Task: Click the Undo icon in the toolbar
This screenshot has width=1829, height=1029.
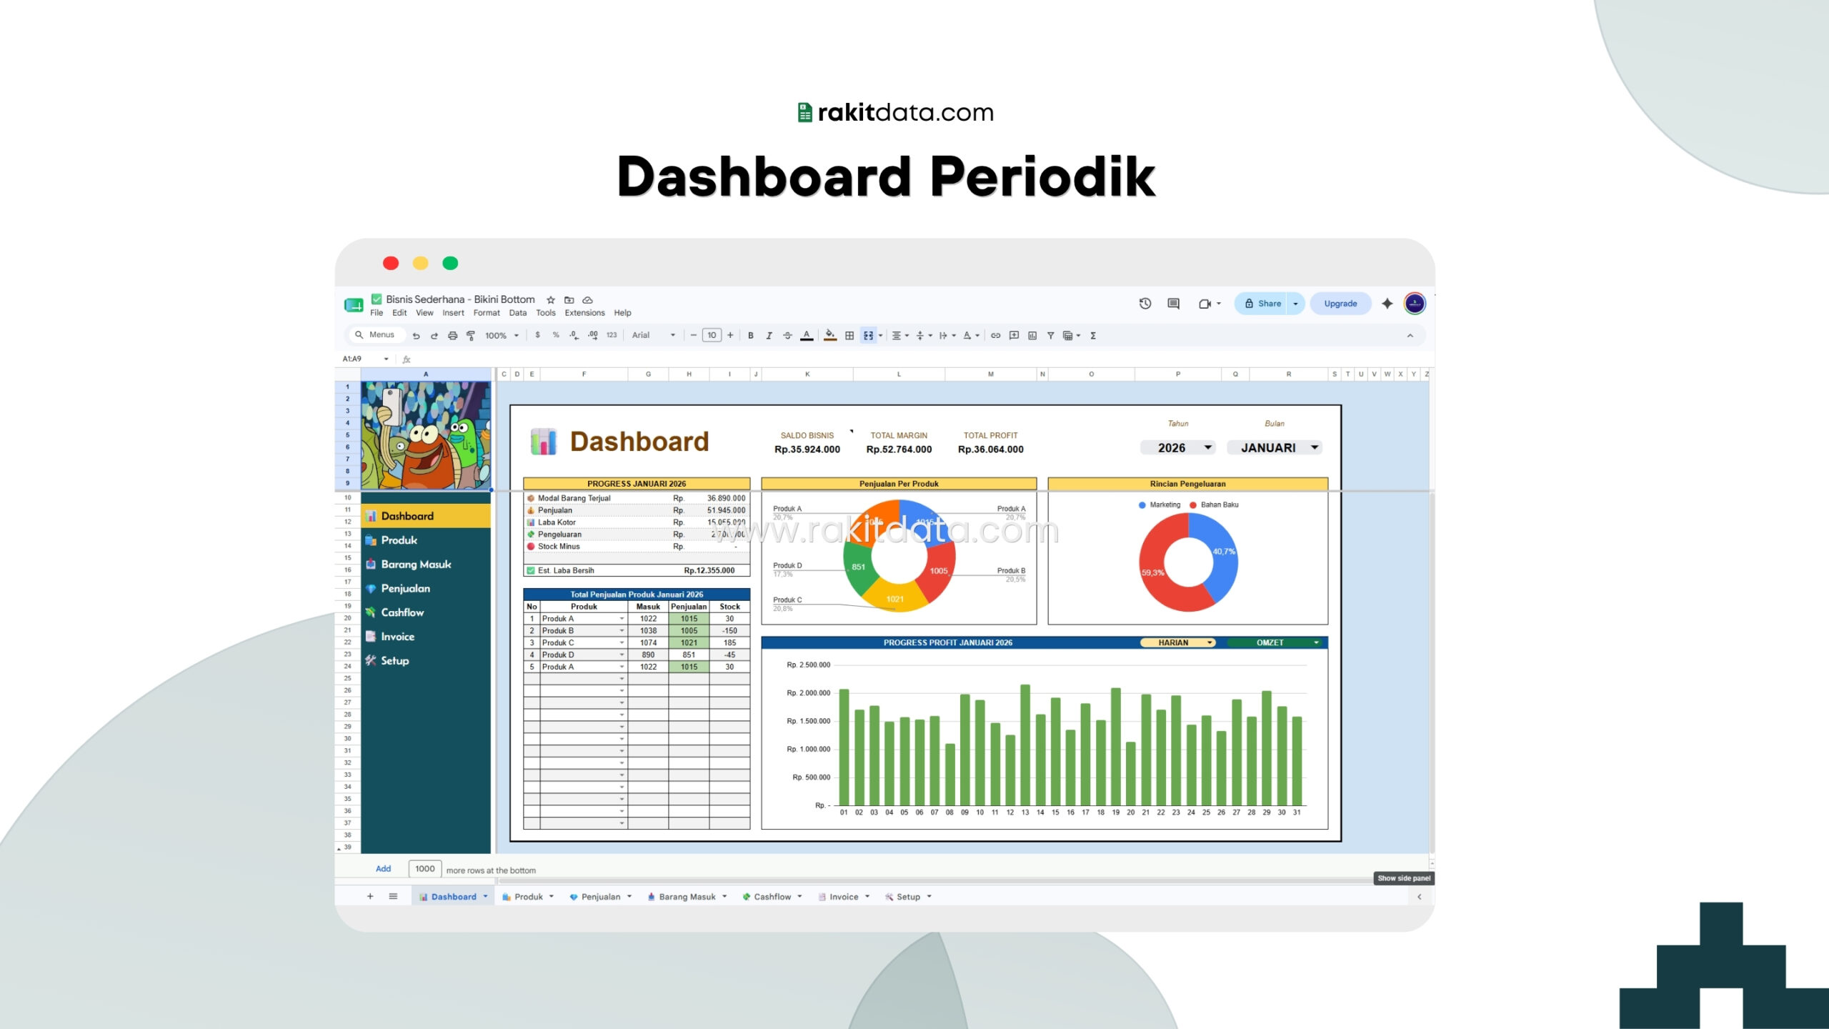Action: click(416, 335)
